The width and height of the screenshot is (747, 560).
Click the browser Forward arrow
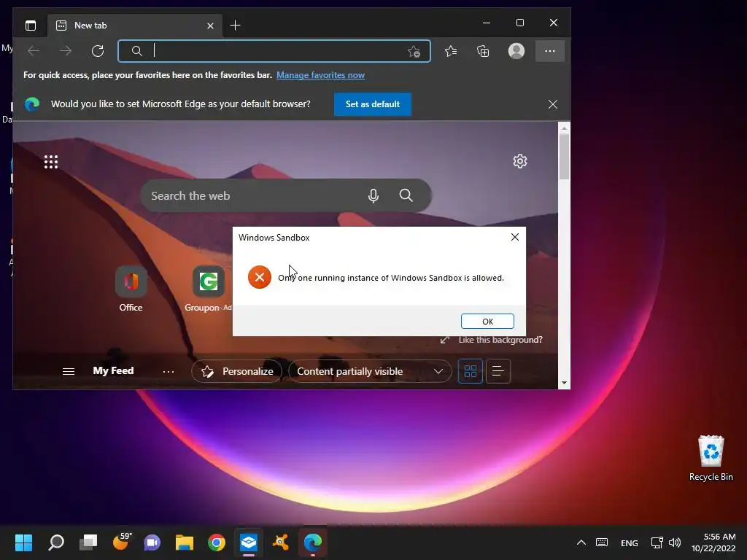click(x=66, y=51)
